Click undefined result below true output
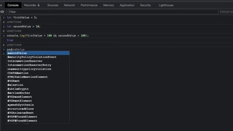The width and height of the screenshot is (233, 131). (14, 45)
